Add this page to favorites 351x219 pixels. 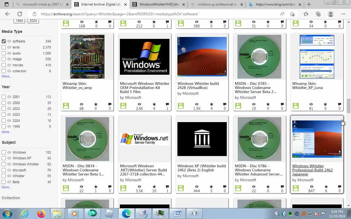tap(292, 14)
